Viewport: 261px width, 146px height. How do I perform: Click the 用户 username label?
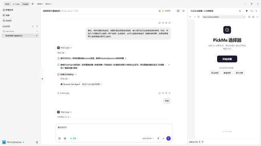coord(14,142)
